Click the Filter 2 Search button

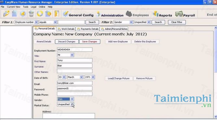pyautogui.click(x=158, y=22)
